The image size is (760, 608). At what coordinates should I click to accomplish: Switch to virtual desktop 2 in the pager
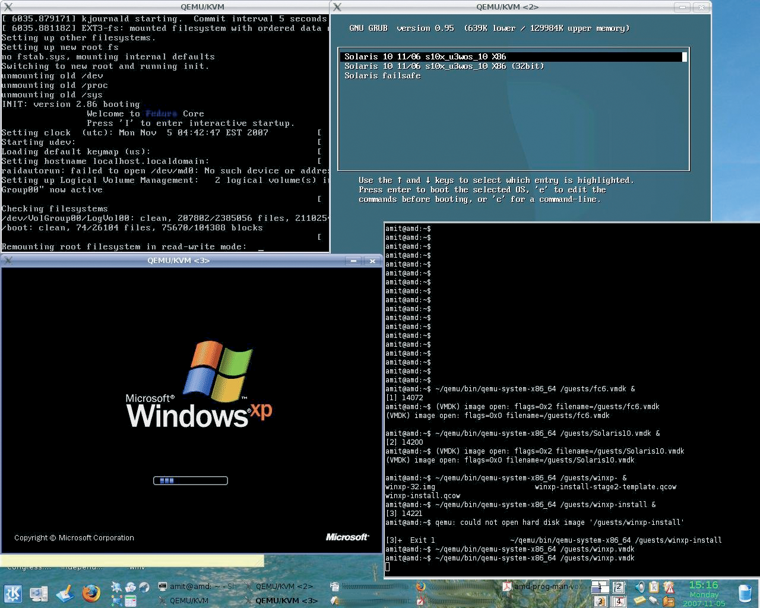tap(618, 587)
